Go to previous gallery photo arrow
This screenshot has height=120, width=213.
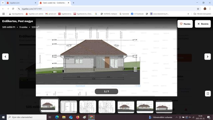(5, 57)
